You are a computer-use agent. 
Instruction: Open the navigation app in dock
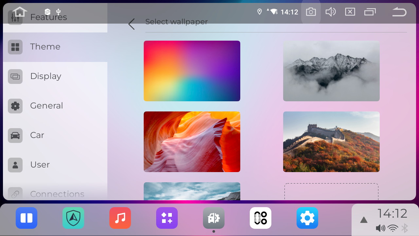point(73,218)
